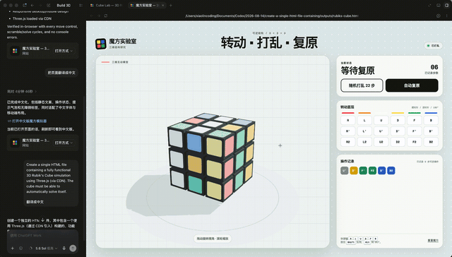Click the file path address bar

click(271, 16)
